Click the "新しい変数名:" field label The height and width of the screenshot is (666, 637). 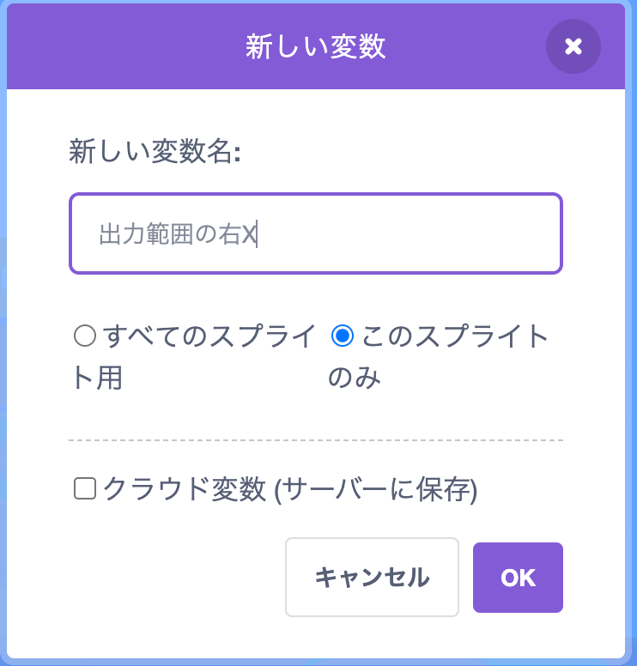point(155,153)
